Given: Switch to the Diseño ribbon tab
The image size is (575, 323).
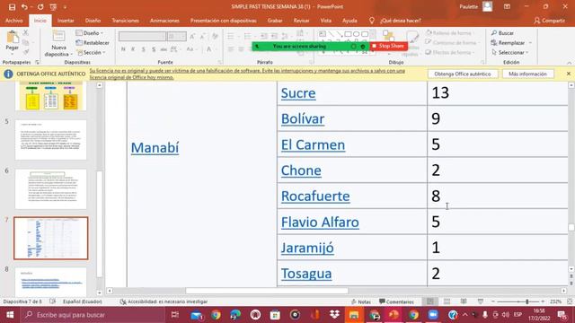Looking at the screenshot, I should click(93, 21).
